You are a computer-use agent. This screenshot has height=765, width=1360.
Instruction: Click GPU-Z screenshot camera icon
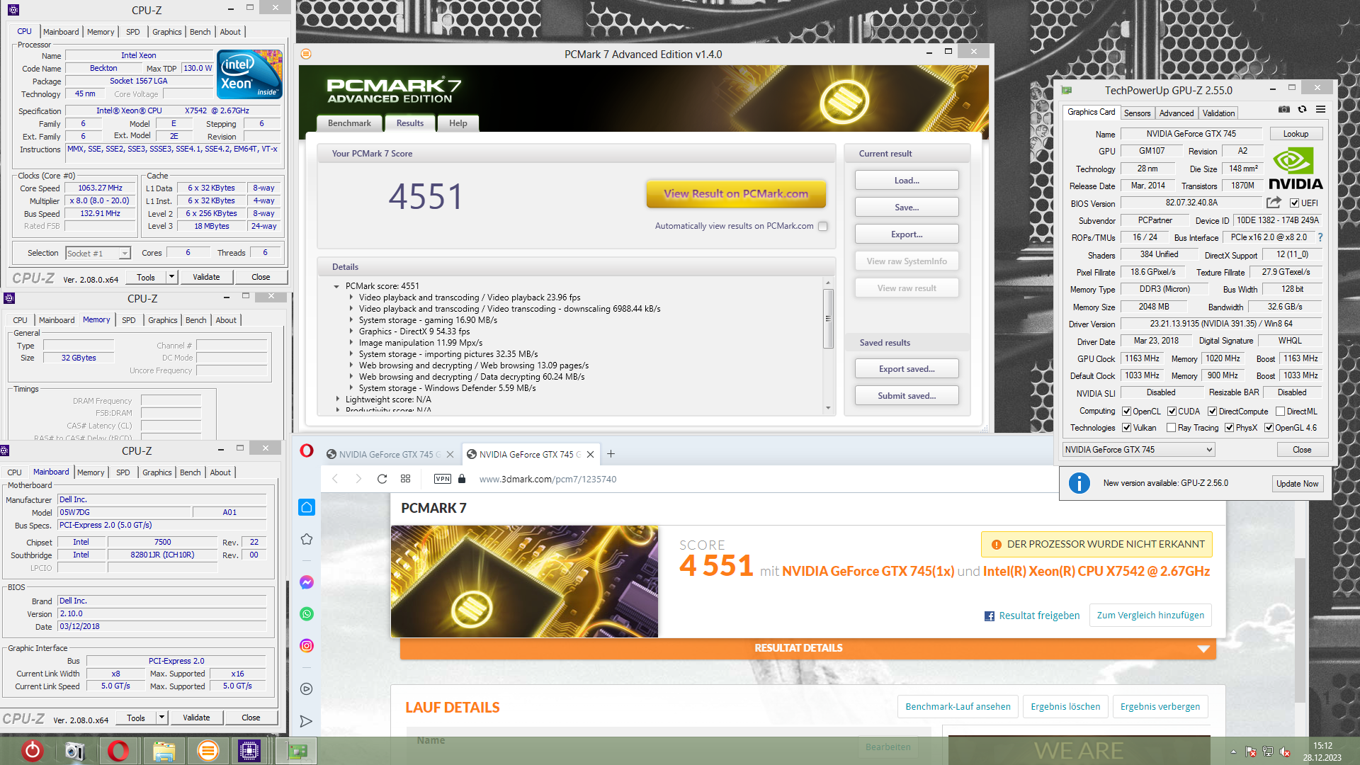(1283, 110)
